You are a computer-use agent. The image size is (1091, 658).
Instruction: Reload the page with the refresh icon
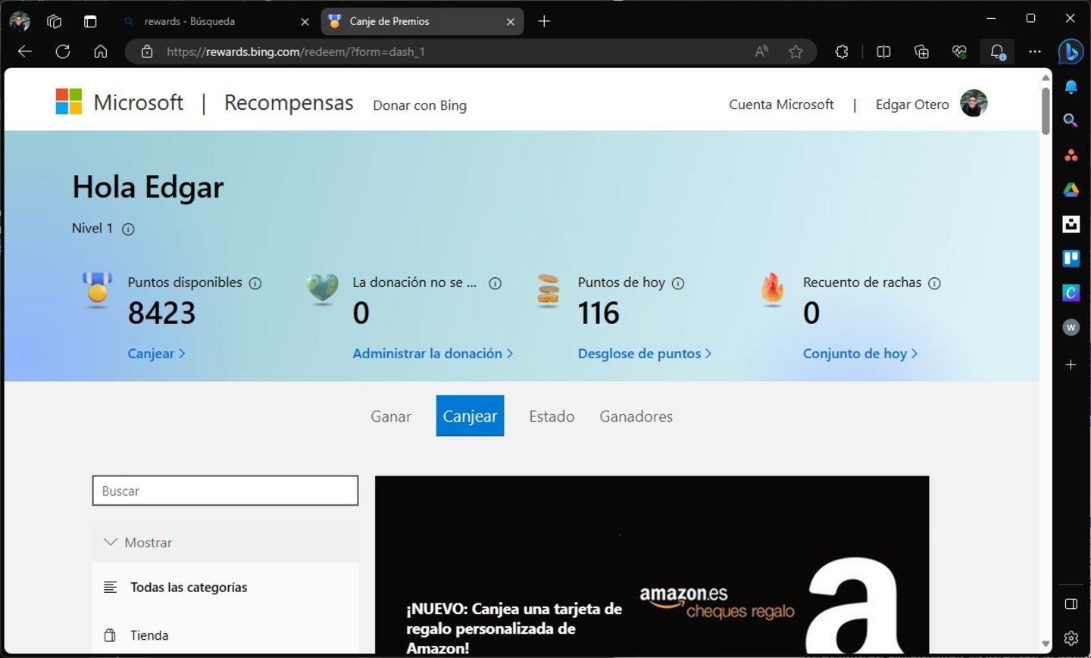[63, 51]
